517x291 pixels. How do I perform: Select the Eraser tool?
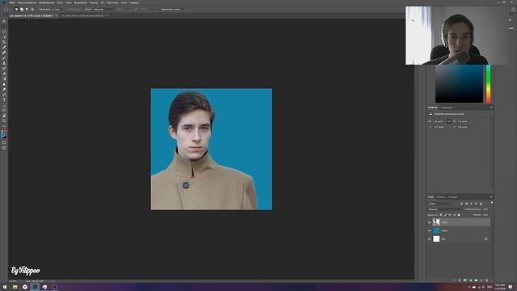coord(4,74)
